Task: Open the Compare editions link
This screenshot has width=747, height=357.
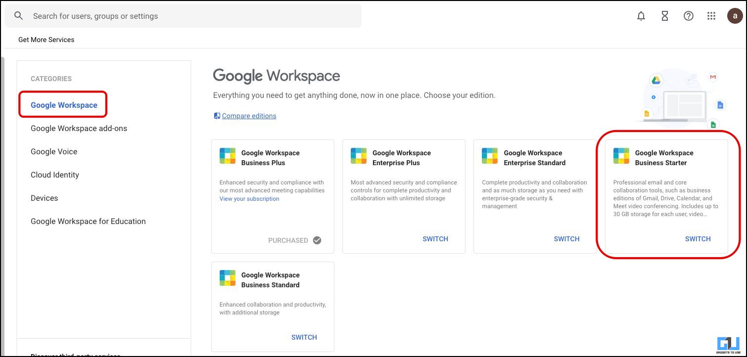Action: (249, 116)
